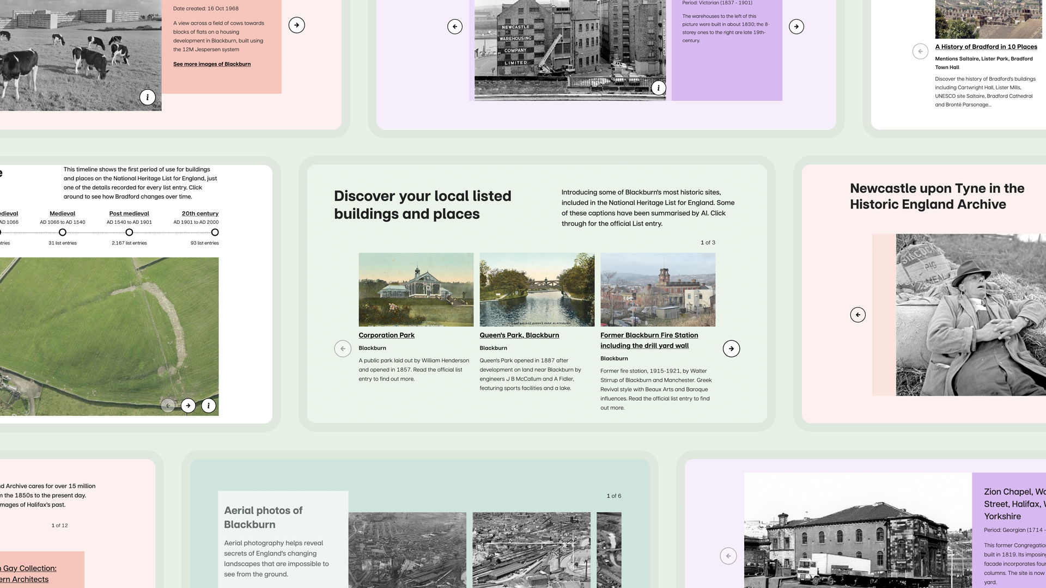This screenshot has height=588, width=1046.
Task: Select the 20th century timeline marker
Action: pos(215,232)
